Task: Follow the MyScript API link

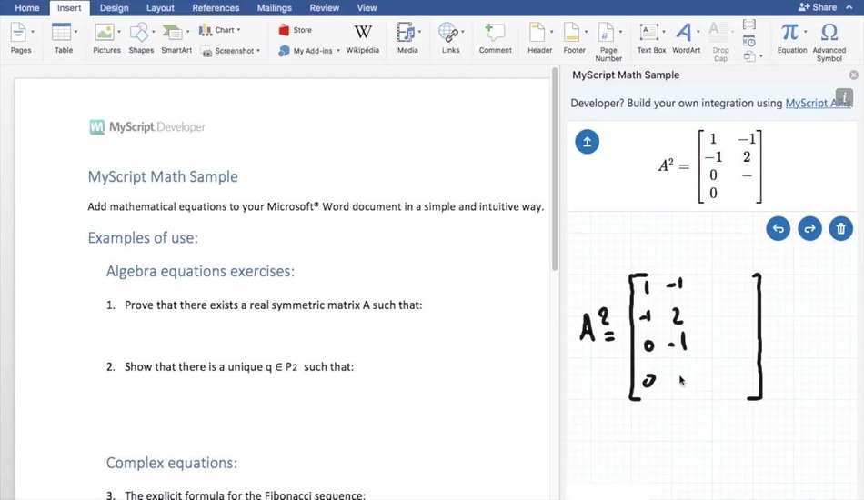Action: 817,104
